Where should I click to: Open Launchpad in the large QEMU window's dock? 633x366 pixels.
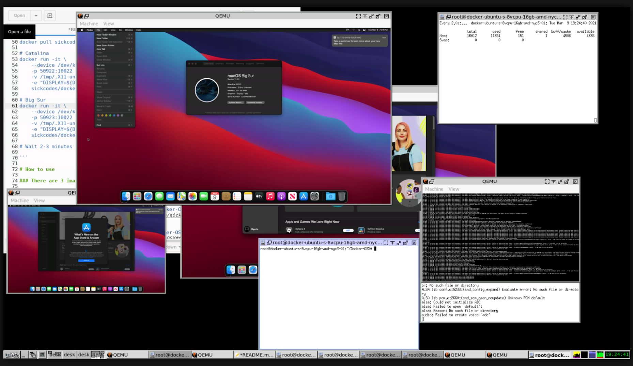(x=137, y=196)
